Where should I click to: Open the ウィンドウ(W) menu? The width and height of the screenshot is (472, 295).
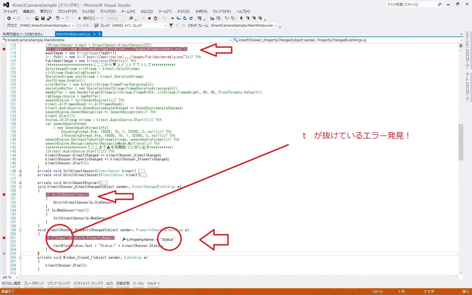click(222, 12)
